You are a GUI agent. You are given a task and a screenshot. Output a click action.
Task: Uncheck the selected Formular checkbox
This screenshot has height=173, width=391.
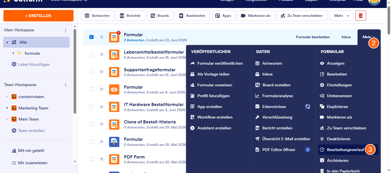click(91, 37)
